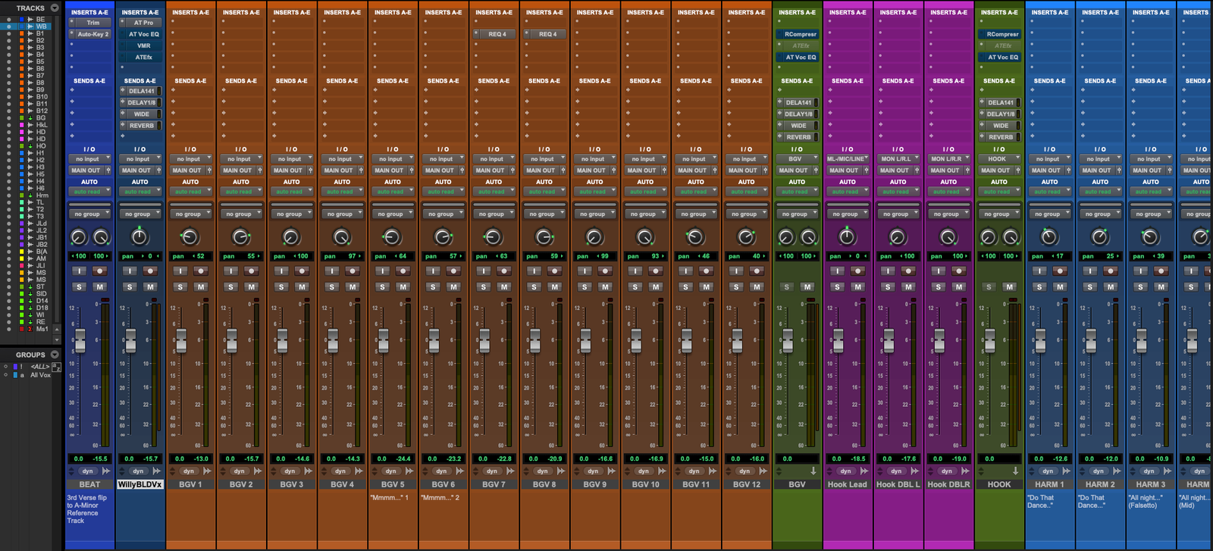Click the REVERB send on WillyBLDVx

(x=141, y=126)
